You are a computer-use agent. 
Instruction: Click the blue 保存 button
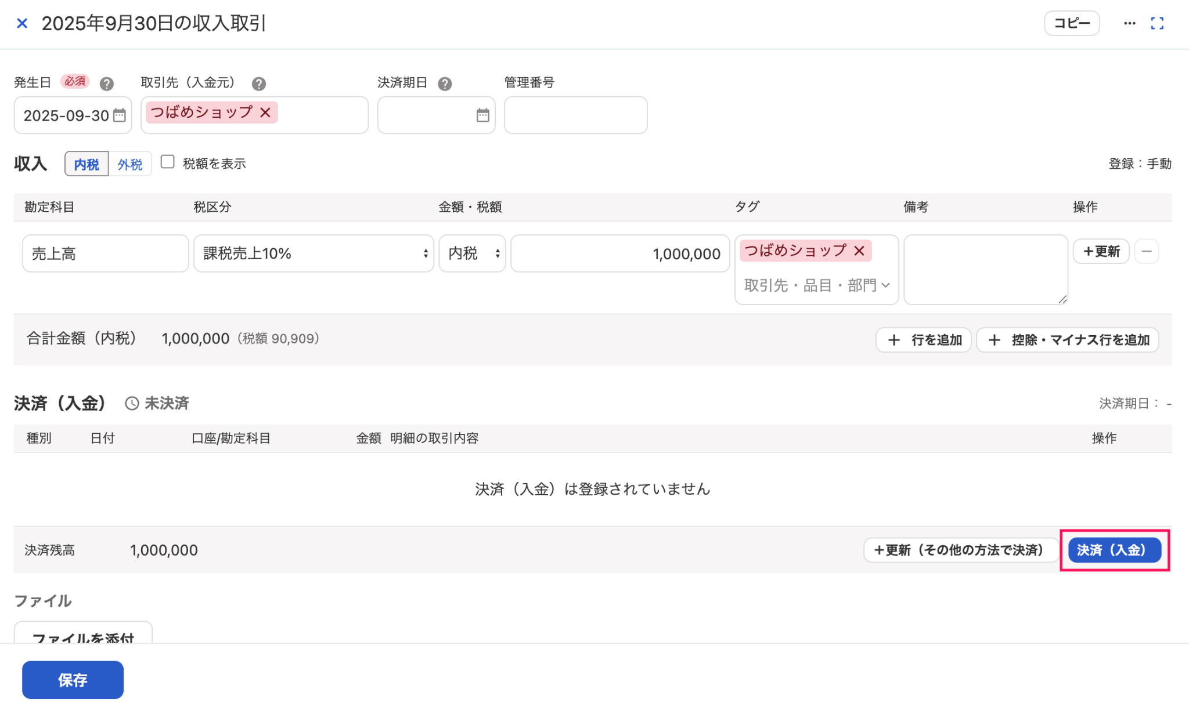pyautogui.click(x=73, y=680)
